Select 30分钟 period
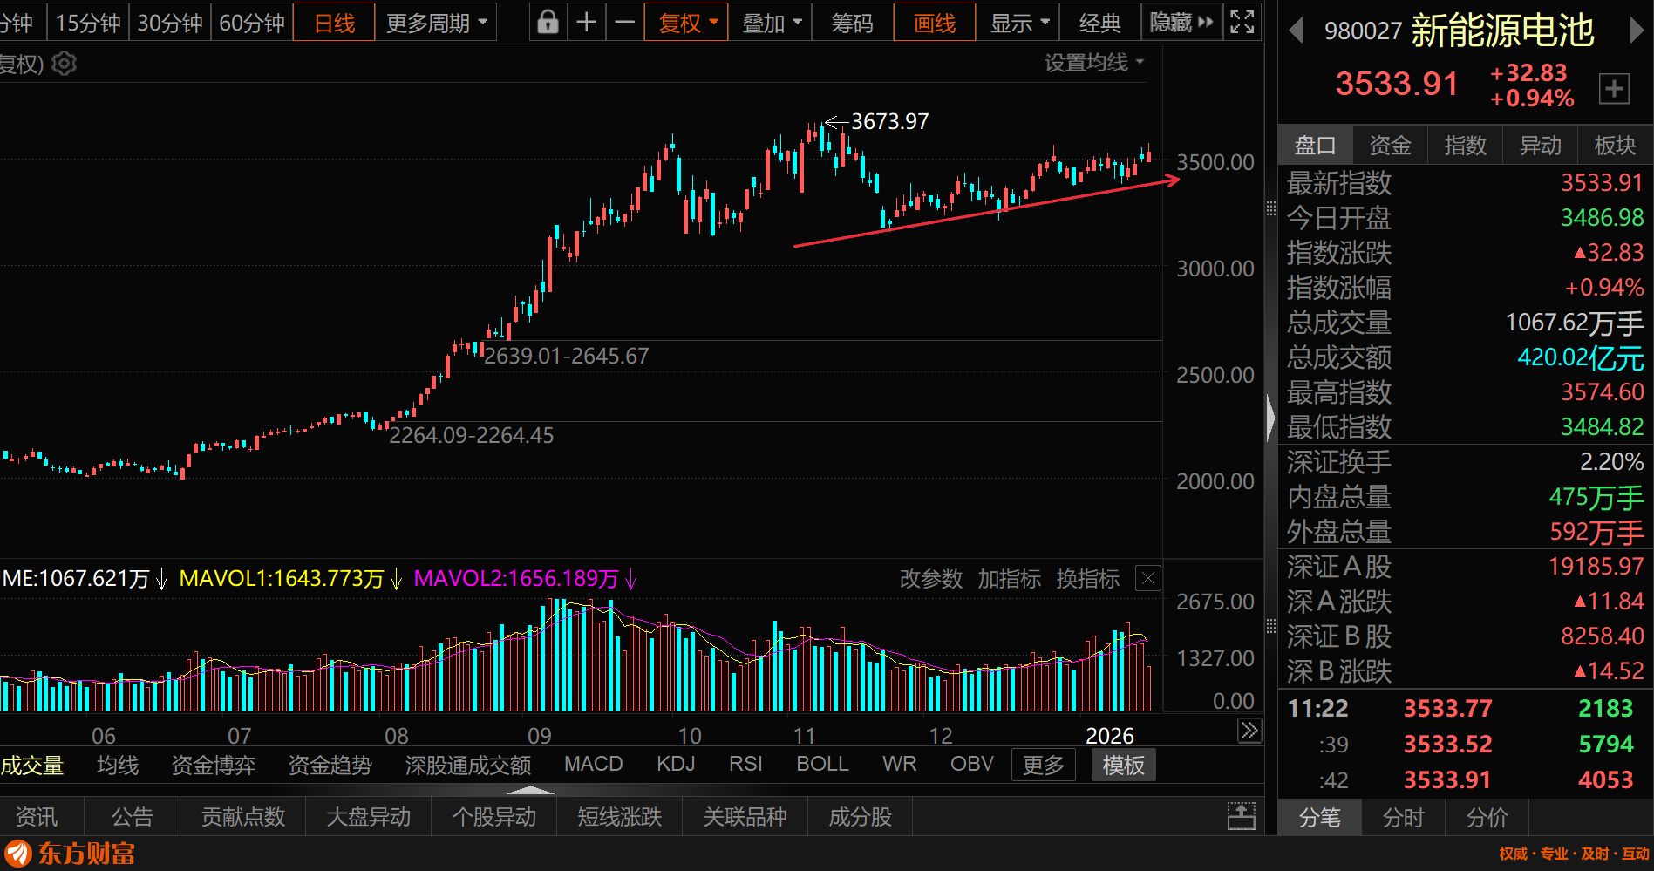1654x871 pixels. coord(170,23)
